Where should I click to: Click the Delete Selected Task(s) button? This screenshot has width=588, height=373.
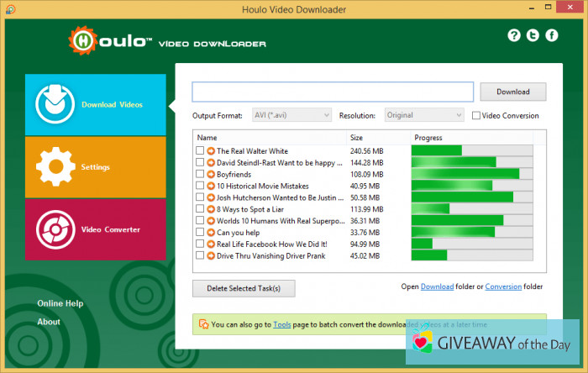click(244, 288)
